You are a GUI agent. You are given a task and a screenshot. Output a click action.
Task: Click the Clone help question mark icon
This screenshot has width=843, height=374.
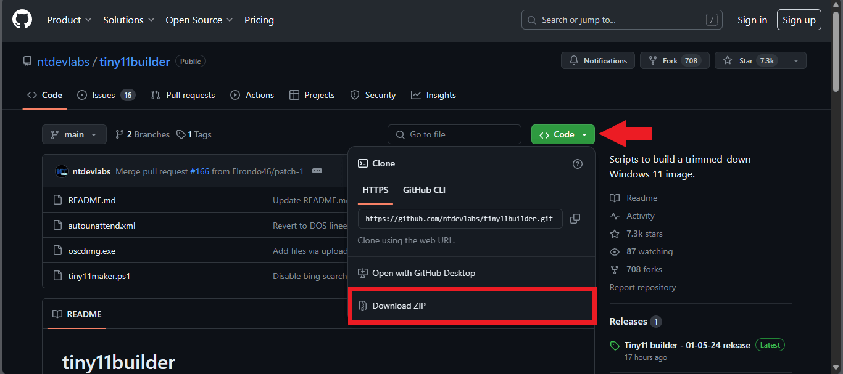pos(578,163)
